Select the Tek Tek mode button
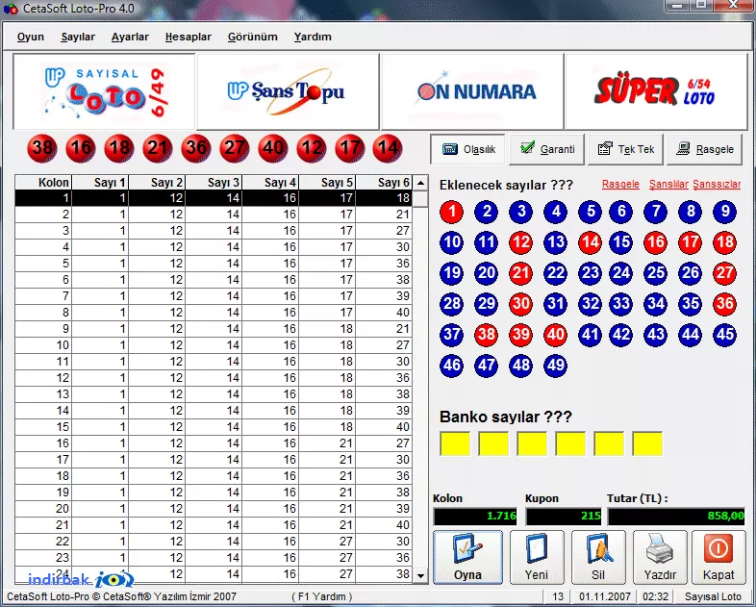This screenshot has height=607, width=756. tap(626, 149)
